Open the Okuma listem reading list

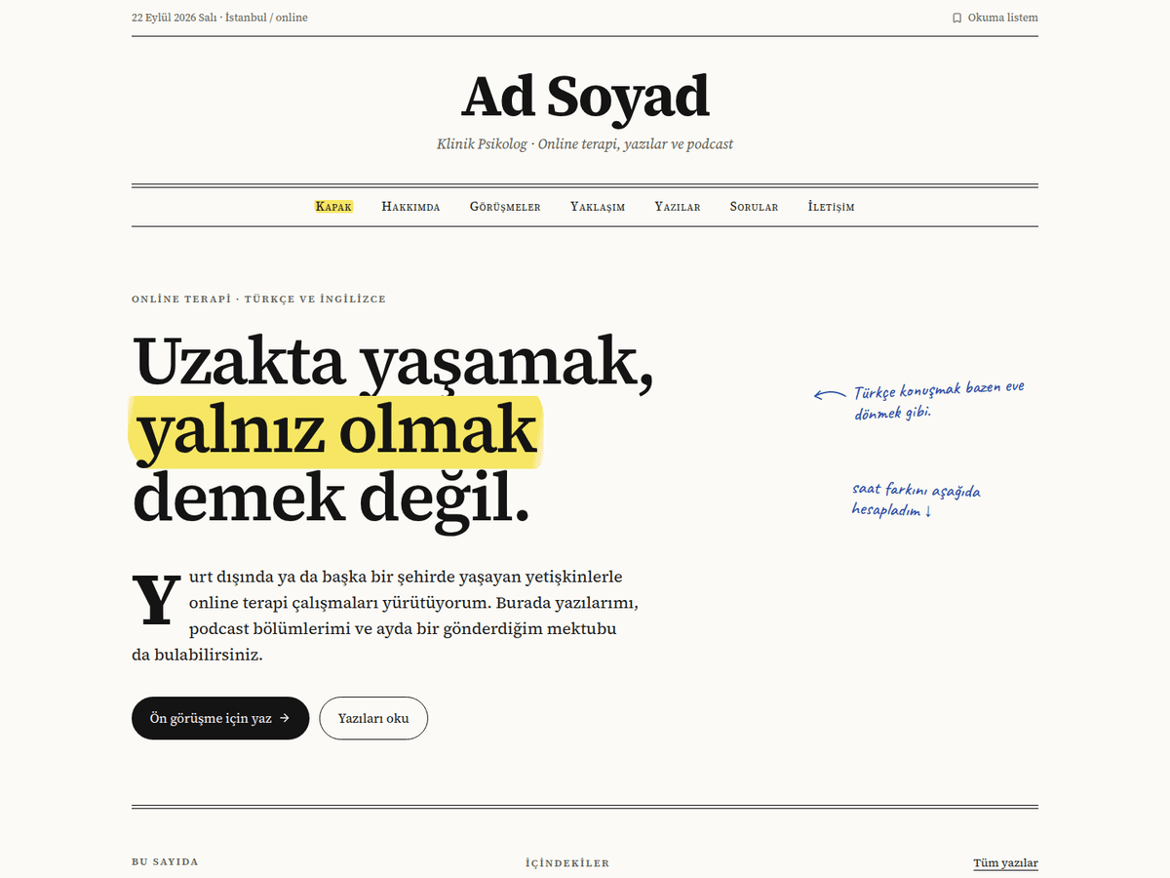tap(994, 18)
